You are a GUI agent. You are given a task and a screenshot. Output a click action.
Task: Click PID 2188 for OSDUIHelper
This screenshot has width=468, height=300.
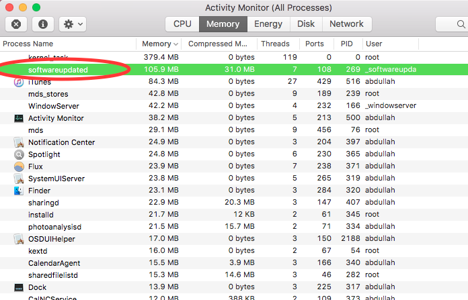[351, 239]
